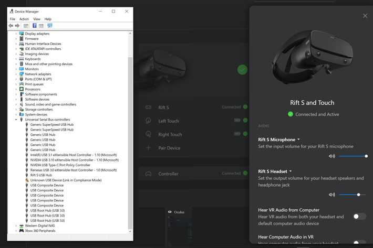
Task: Select the Controller device row
Action: pos(194,174)
